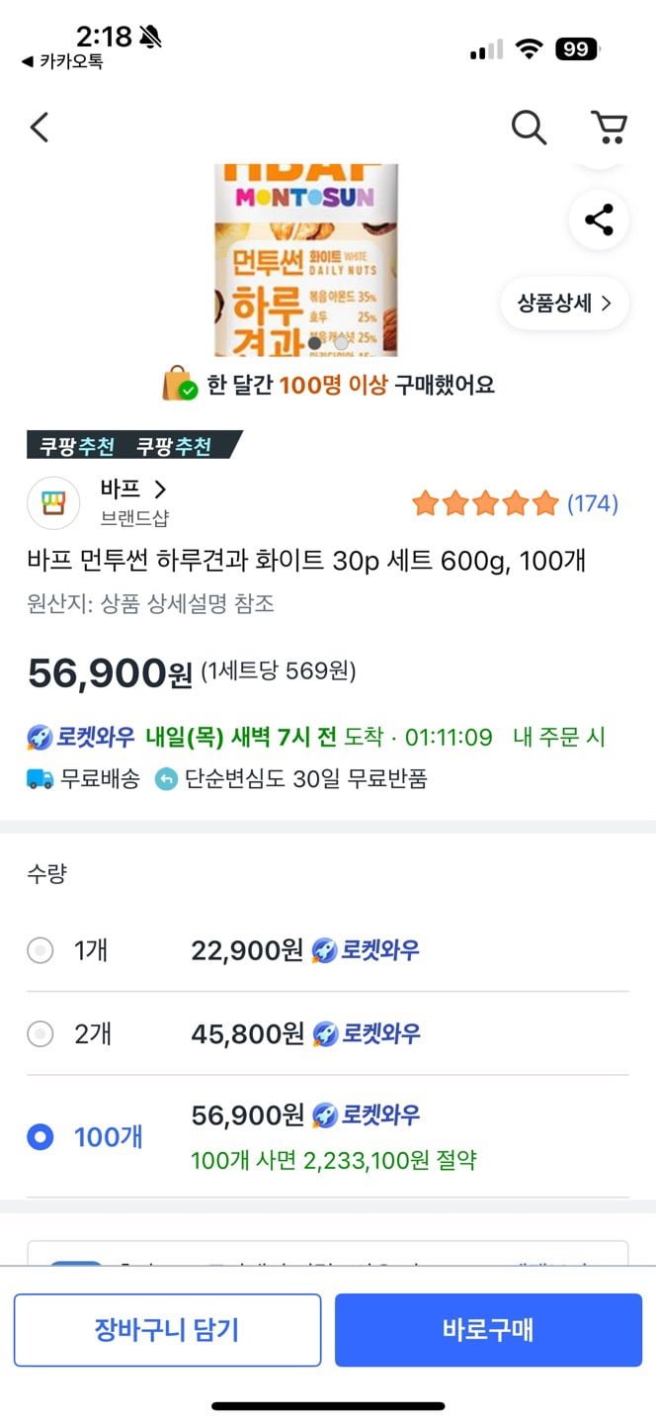Open the (174) reviews count link
The image size is (656, 1424).
(x=592, y=504)
